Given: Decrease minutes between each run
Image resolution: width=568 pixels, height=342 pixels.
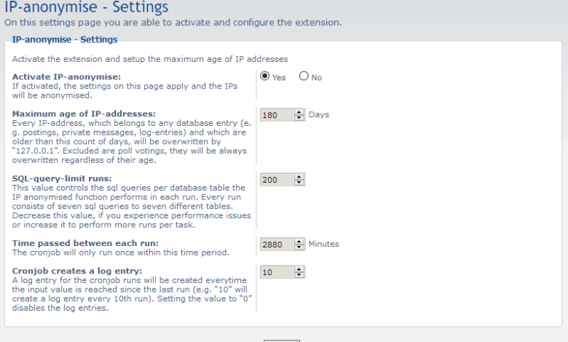Looking at the screenshot, I should point(299,247).
